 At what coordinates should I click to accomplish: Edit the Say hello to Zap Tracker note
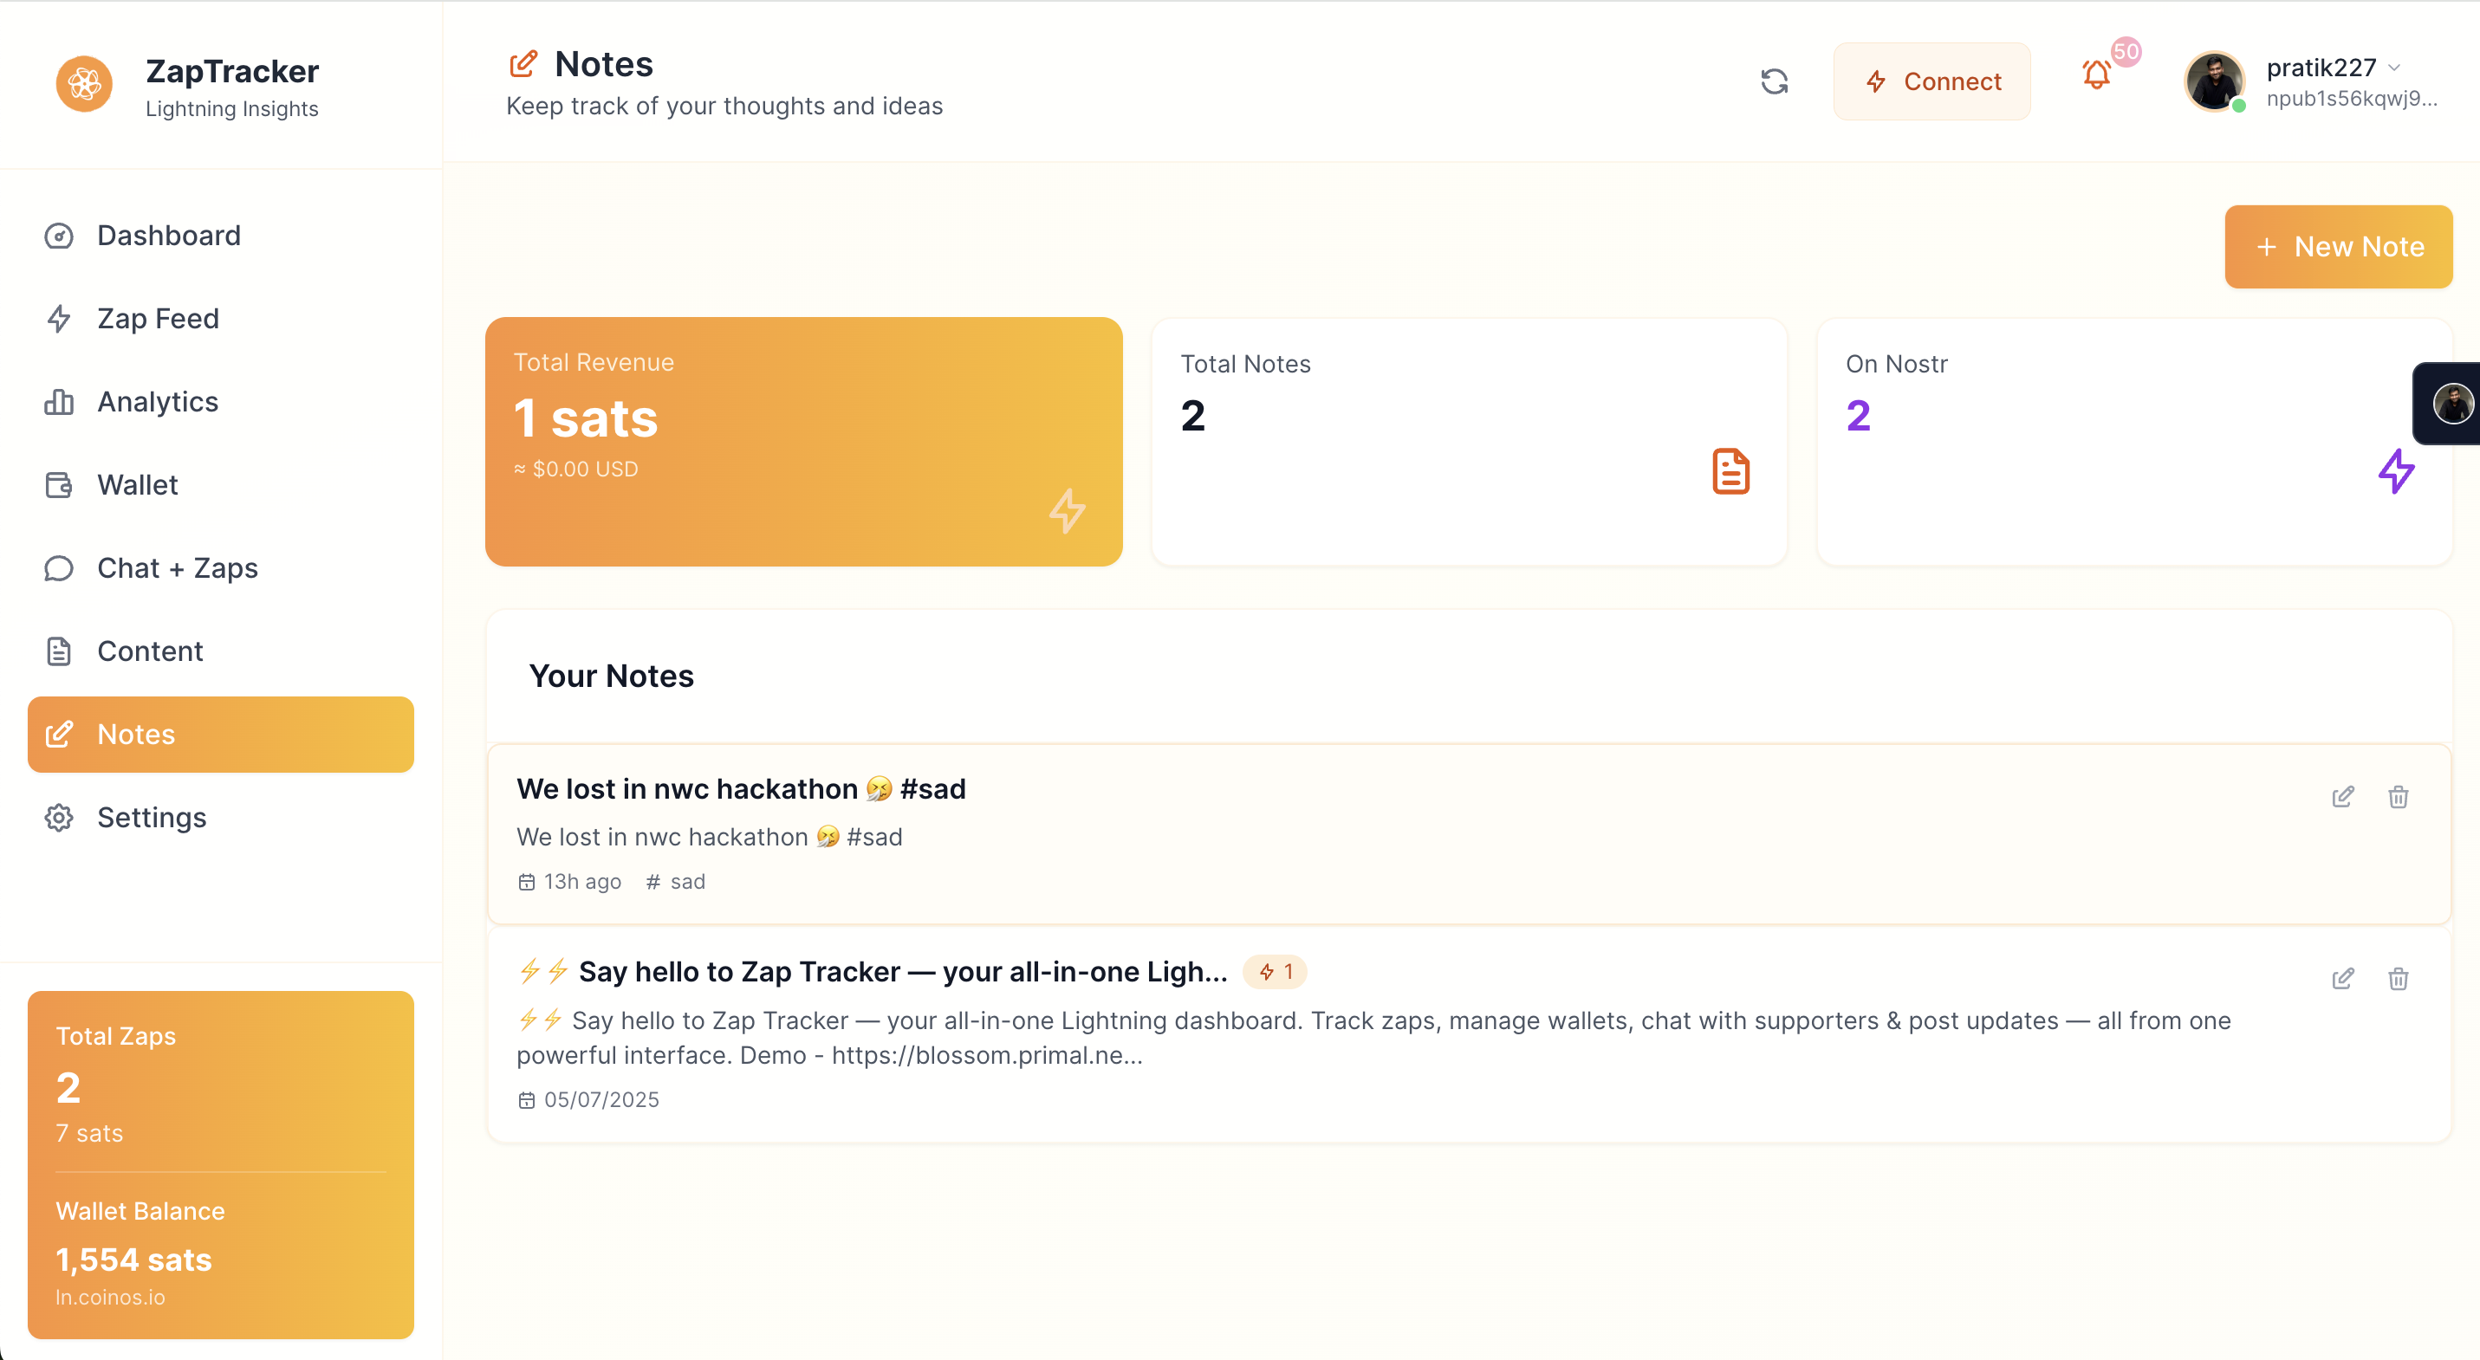pos(2342,979)
